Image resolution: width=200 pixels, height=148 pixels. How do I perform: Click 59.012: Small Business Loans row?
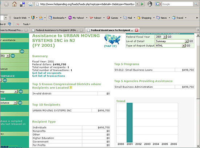pos(154,70)
